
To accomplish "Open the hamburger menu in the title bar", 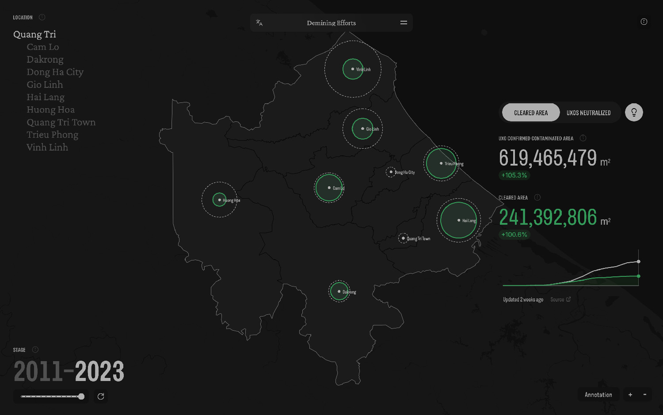I will pos(404,23).
